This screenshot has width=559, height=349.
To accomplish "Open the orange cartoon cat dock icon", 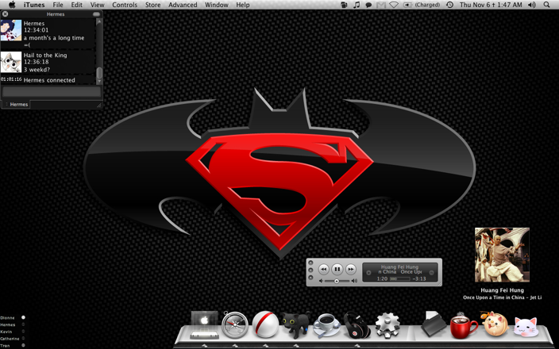I will click(x=494, y=324).
